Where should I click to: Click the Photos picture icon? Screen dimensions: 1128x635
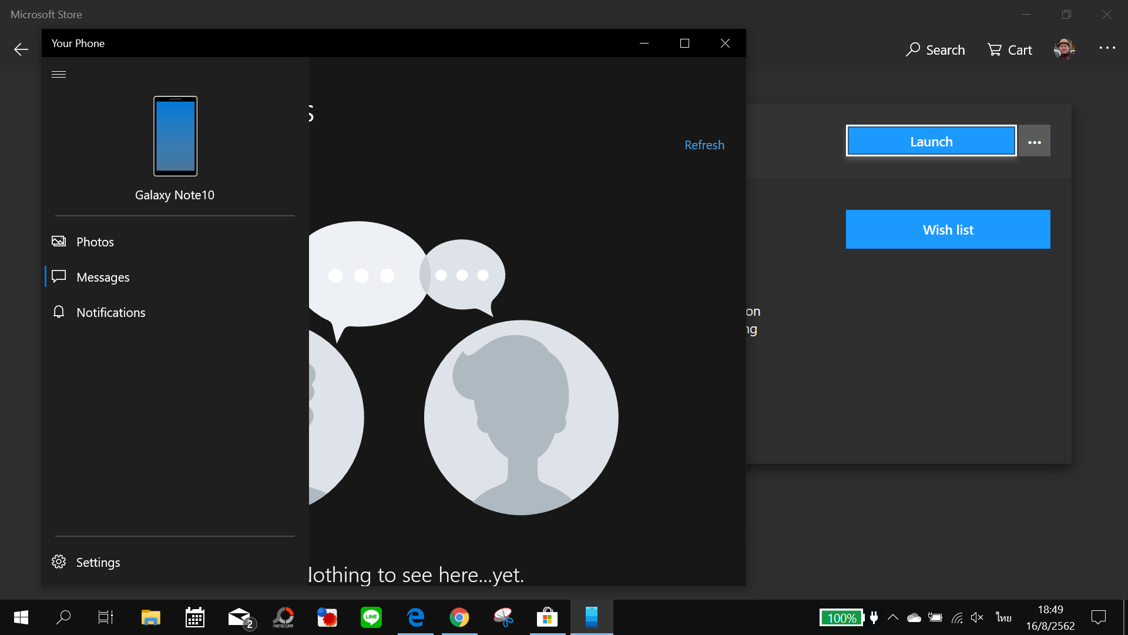pos(59,241)
